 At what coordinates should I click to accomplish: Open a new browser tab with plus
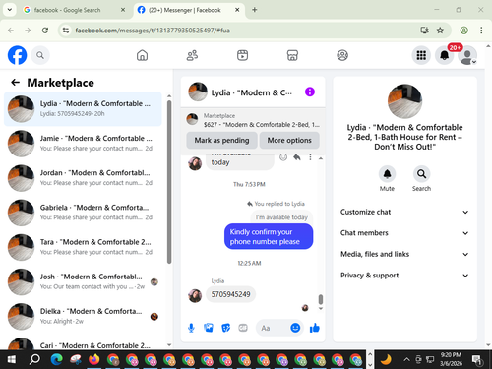255,10
